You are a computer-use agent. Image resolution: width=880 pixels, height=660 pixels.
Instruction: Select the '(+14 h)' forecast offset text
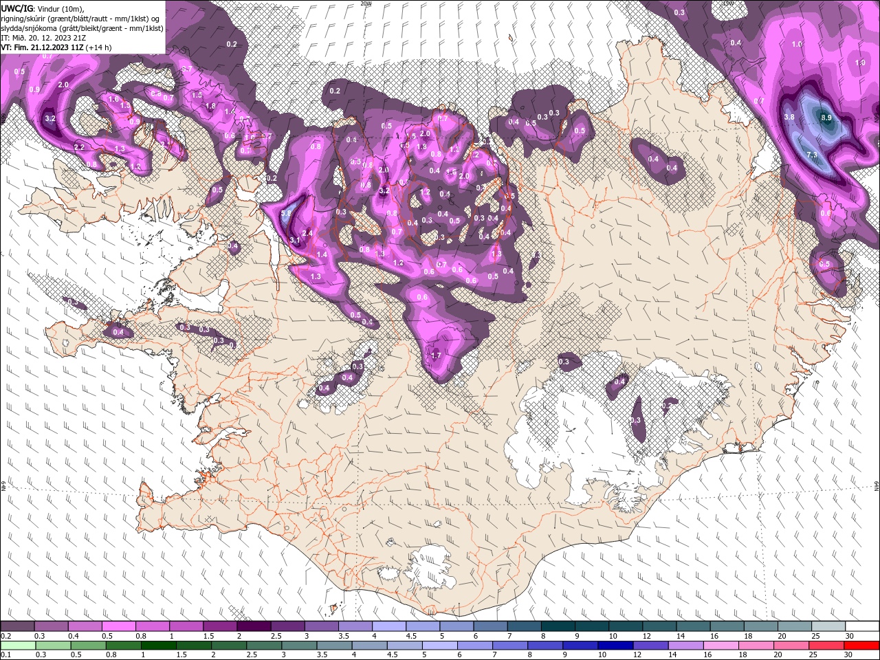(99, 47)
